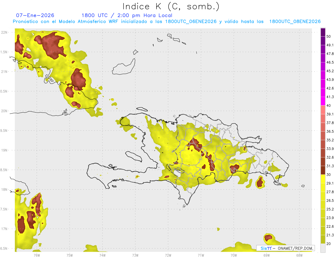Click the color scale label "40"
336x259 pixels.
pos(329,106)
